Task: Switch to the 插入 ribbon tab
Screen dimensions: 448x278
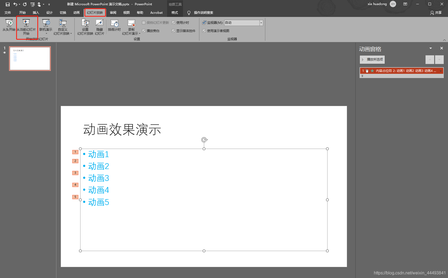Action: (x=36, y=13)
